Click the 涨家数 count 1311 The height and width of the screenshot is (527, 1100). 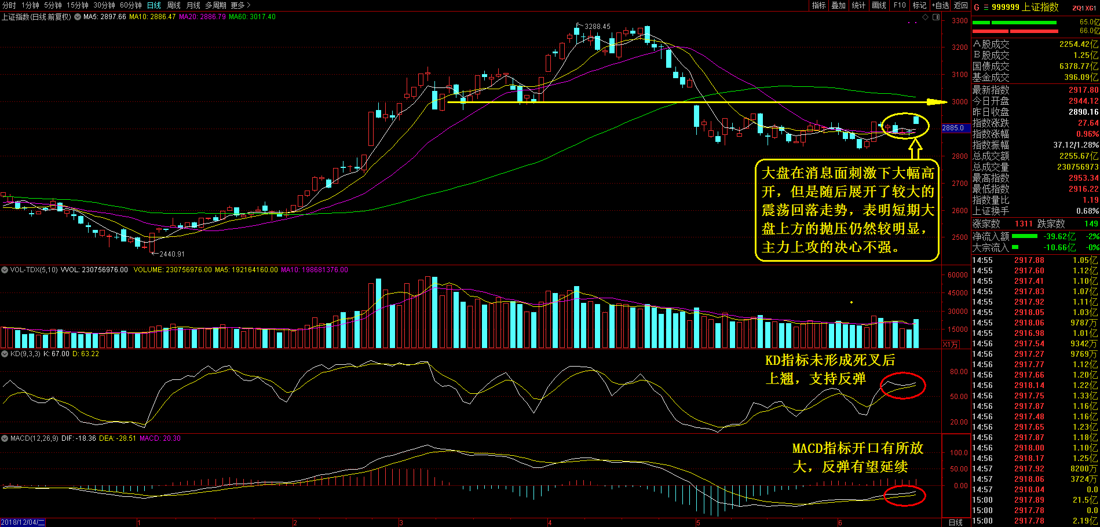click(1024, 224)
